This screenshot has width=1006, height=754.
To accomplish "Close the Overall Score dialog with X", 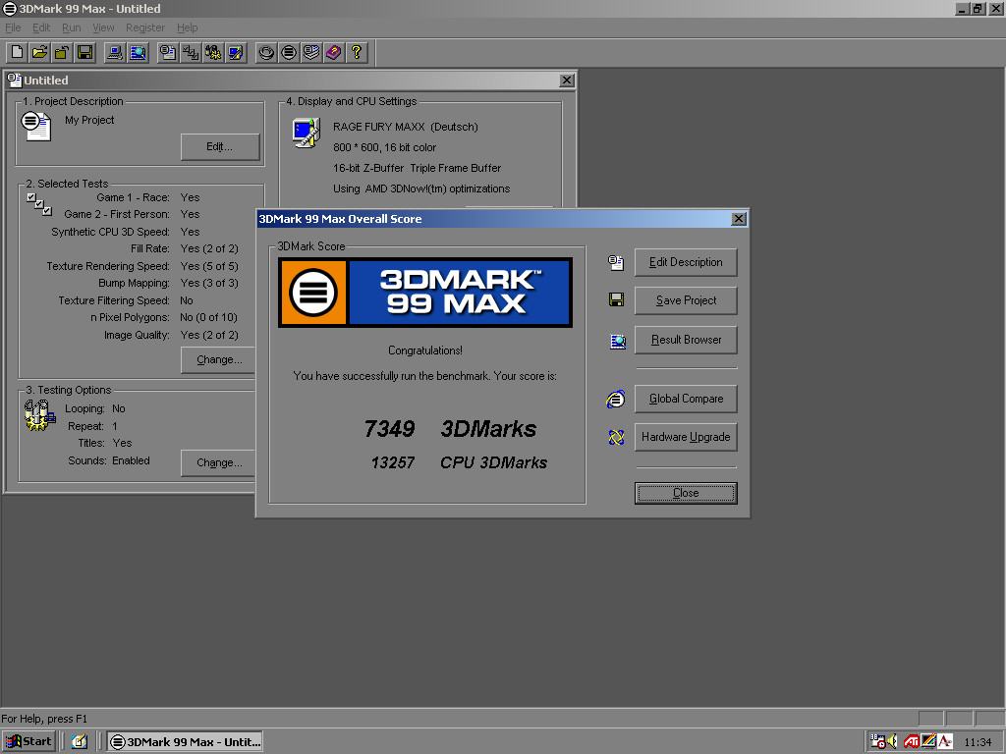I will click(x=739, y=219).
